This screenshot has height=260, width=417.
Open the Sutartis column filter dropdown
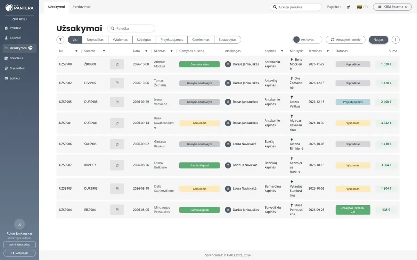click(x=104, y=51)
